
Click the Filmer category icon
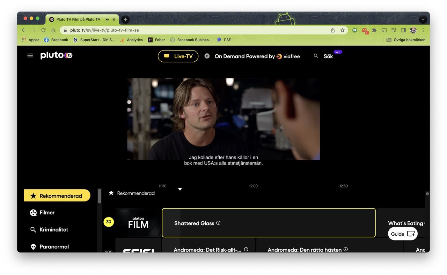32,212
